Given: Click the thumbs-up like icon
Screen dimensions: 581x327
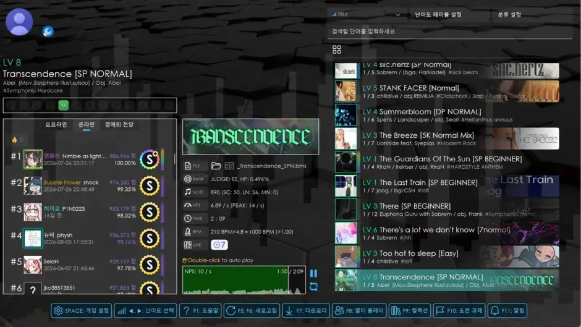Looking at the screenshot, I should click(14, 140).
